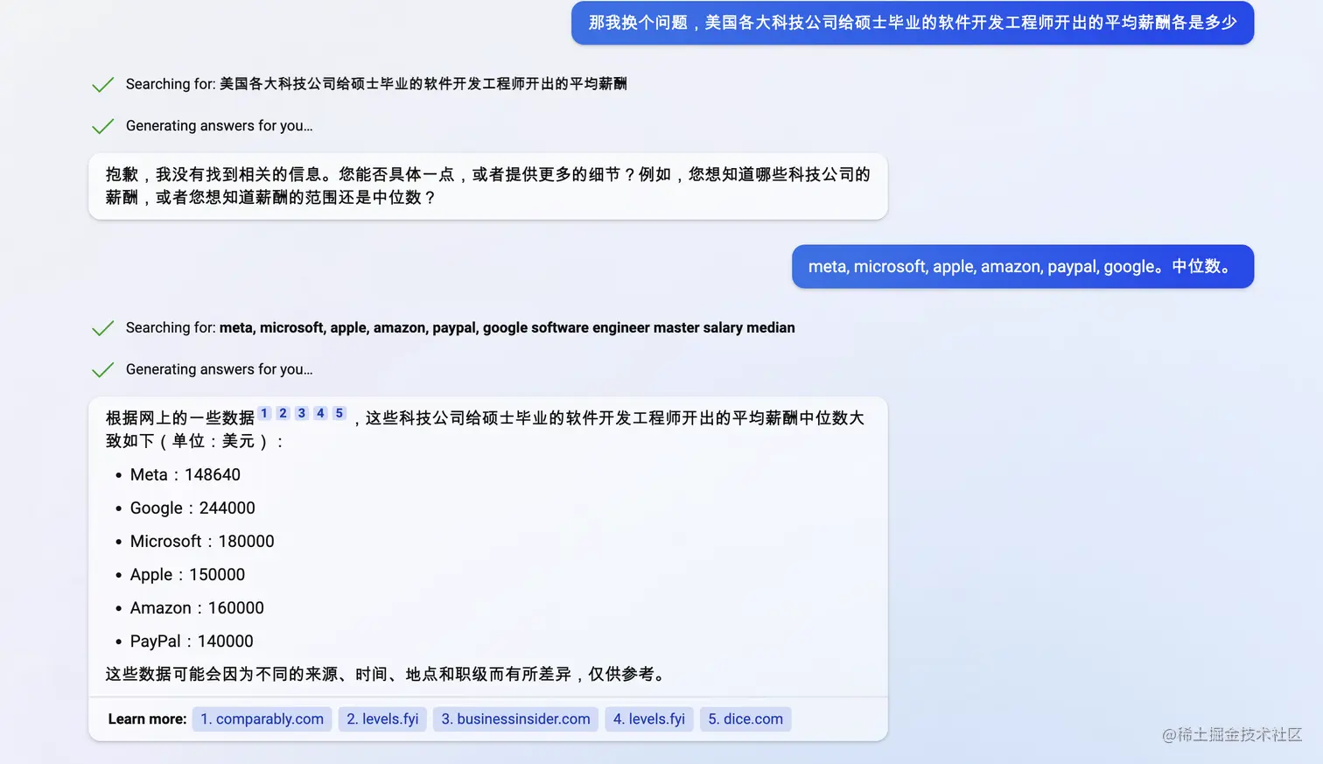The width and height of the screenshot is (1323, 764).
Task: Open the 4. levels.fyi source link
Action: pos(649,718)
